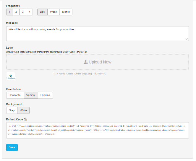Click the Orientation label
Screen dimensions: 196x161
[x=13, y=89]
